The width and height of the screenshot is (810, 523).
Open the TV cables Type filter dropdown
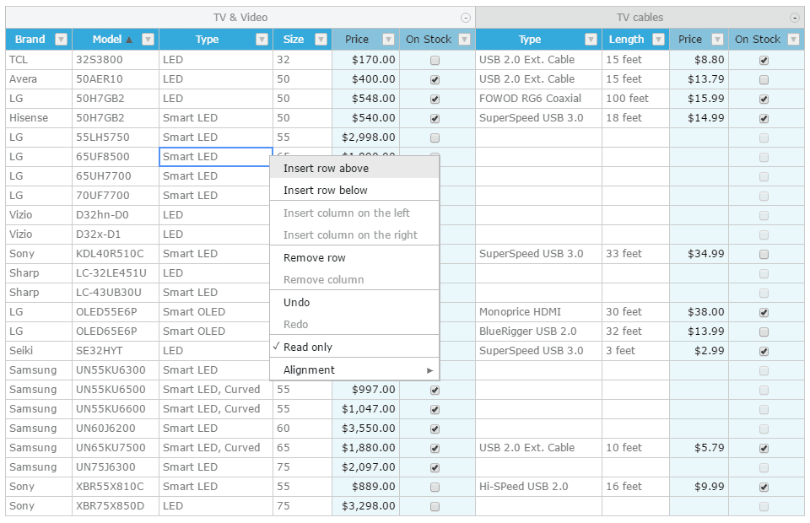(591, 40)
